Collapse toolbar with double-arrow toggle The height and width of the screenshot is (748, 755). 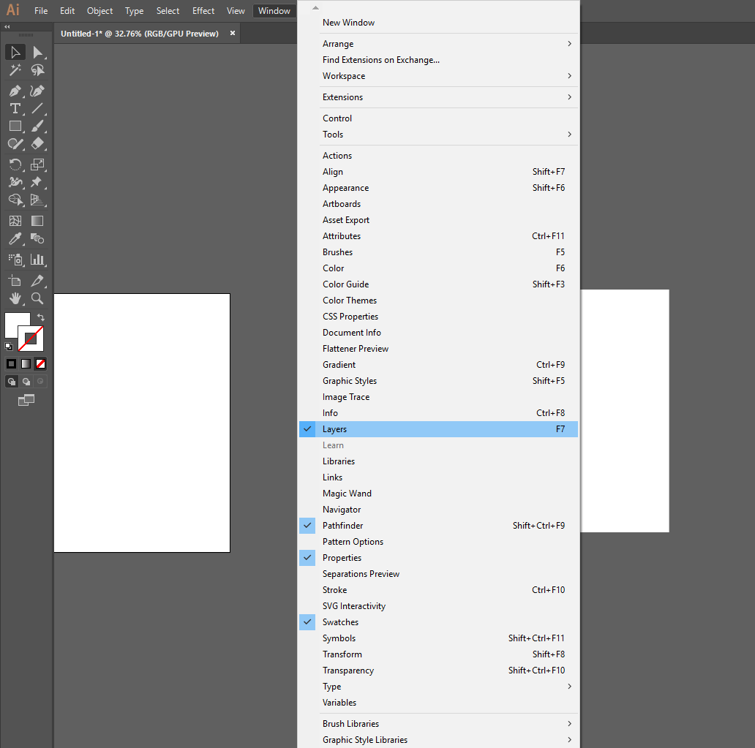[7, 27]
